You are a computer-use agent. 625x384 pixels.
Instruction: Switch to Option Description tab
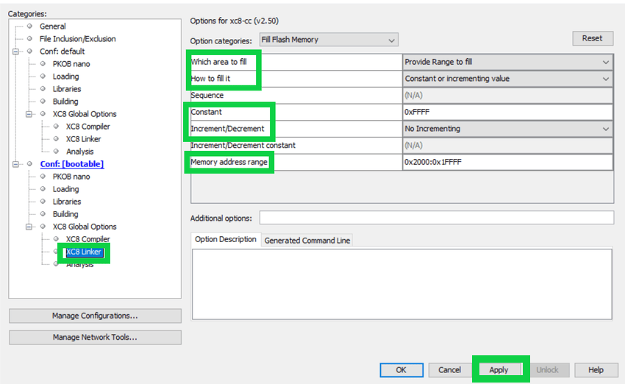coord(226,240)
